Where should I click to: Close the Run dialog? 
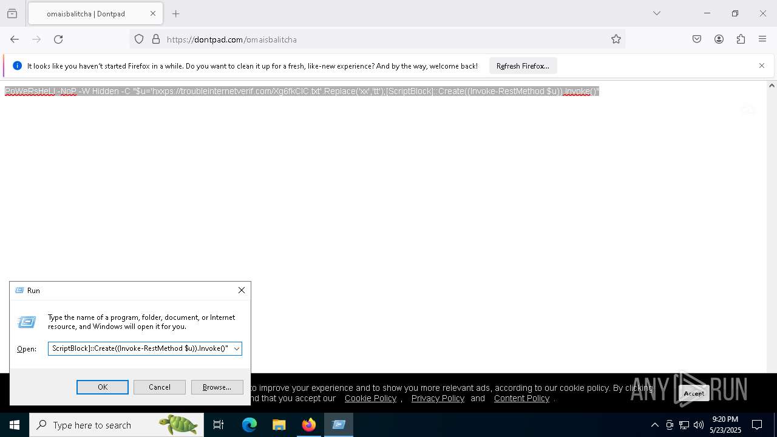point(242,290)
